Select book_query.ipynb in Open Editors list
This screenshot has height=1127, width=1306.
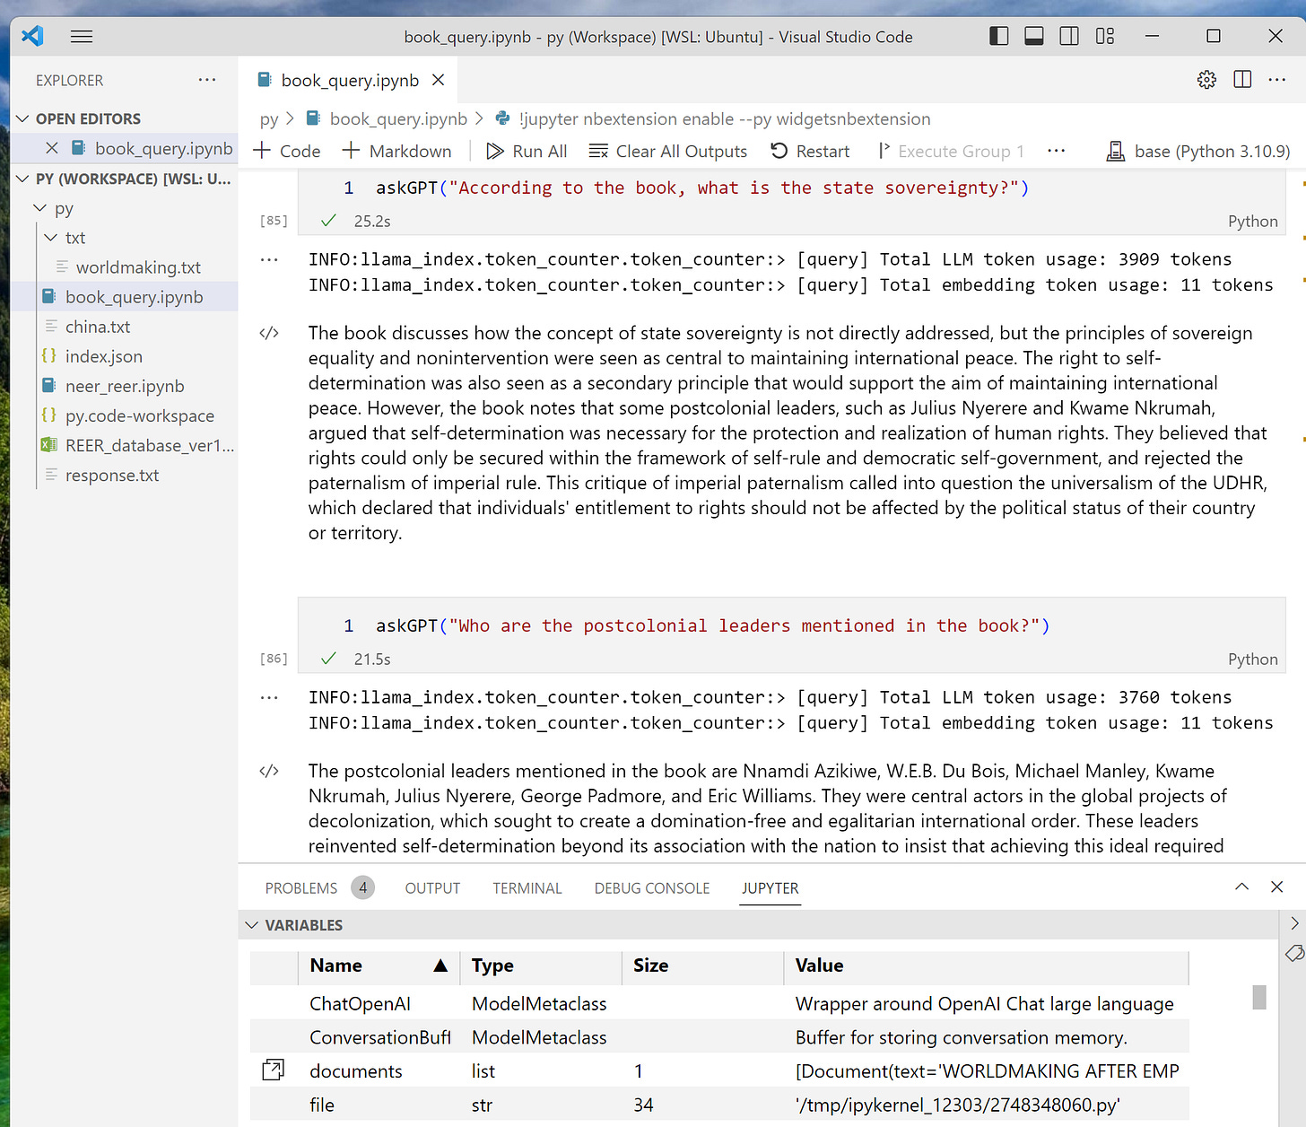coord(163,148)
